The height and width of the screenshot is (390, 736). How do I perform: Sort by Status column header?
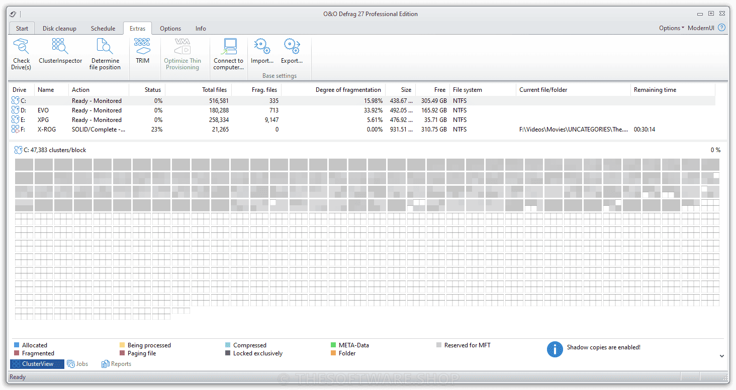pyautogui.click(x=147, y=90)
